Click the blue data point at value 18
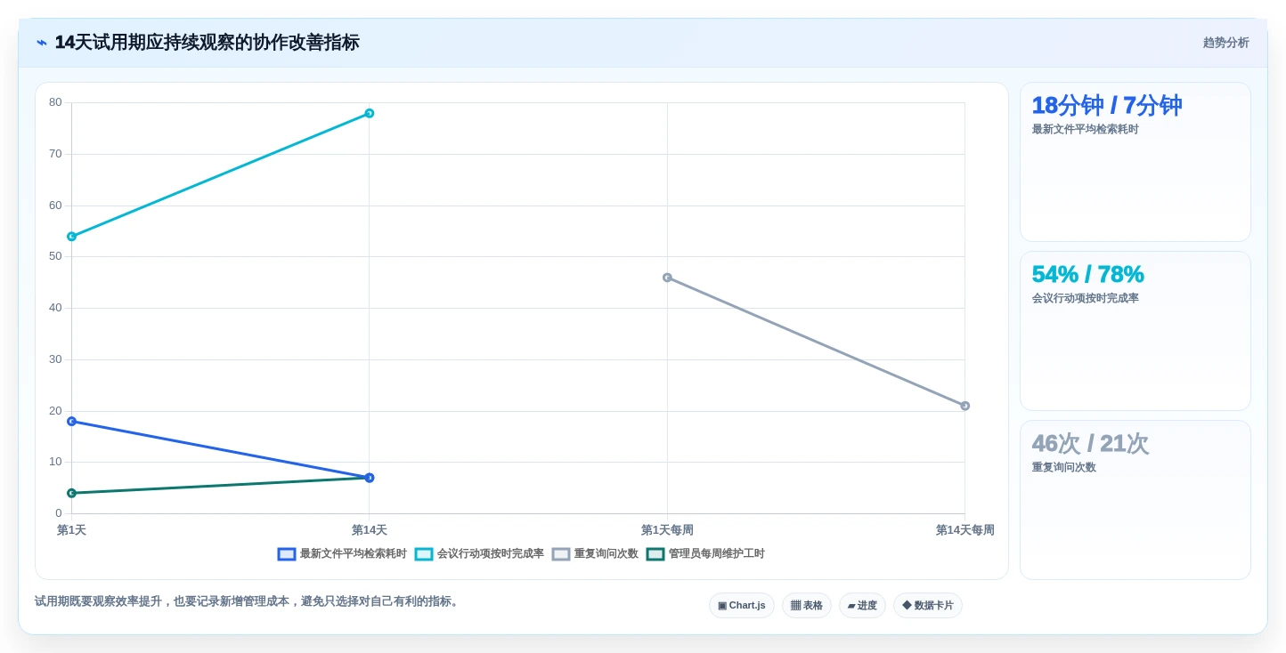 (71, 421)
